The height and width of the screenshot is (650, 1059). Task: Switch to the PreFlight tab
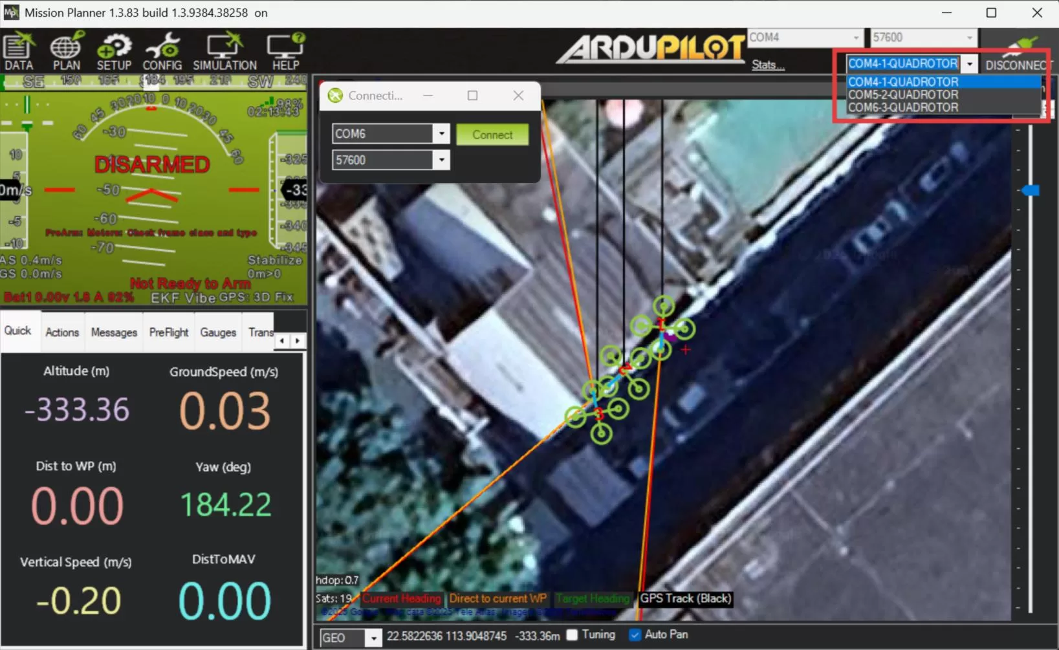[x=169, y=332]
